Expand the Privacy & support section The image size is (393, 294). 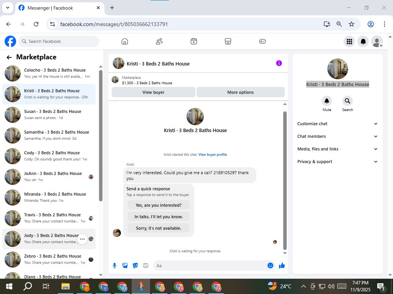pyautogui.click(x=337, y=162)
